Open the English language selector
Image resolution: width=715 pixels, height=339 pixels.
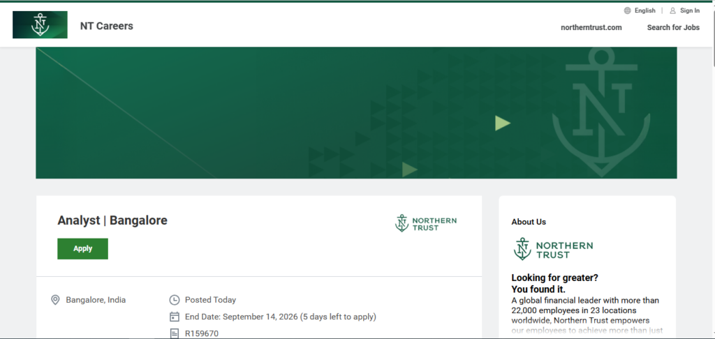pyautogui.click(x=644, y=10)
